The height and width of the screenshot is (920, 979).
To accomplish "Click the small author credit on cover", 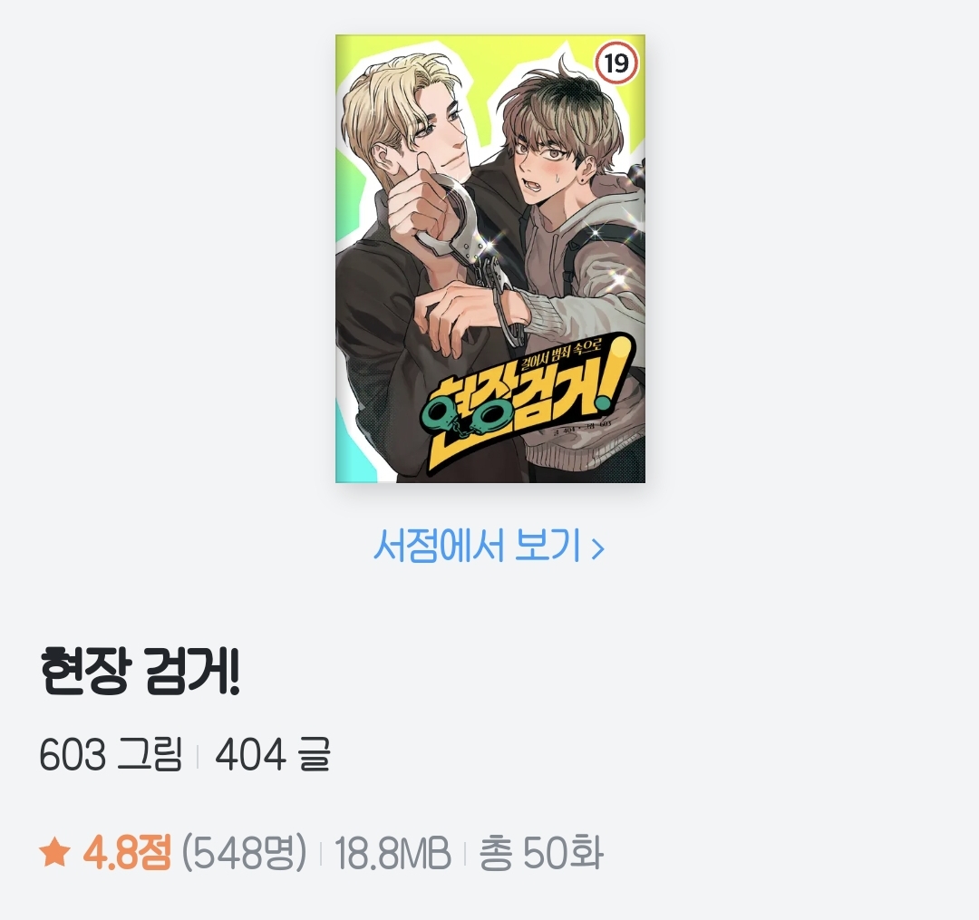I will pos(578,428).
